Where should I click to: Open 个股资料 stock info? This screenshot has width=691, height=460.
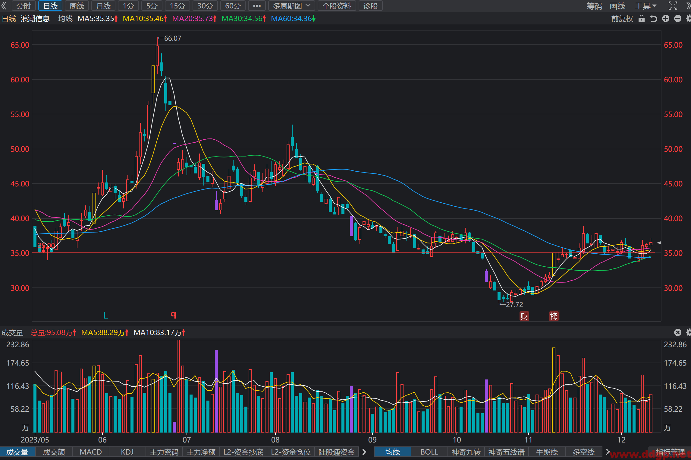(x=337, y=6)
